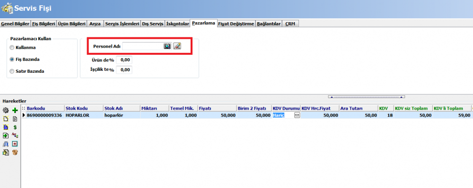This screenshot has height=188, width=473.
Task: Open the Dış Servis tab
Action: 153,24
